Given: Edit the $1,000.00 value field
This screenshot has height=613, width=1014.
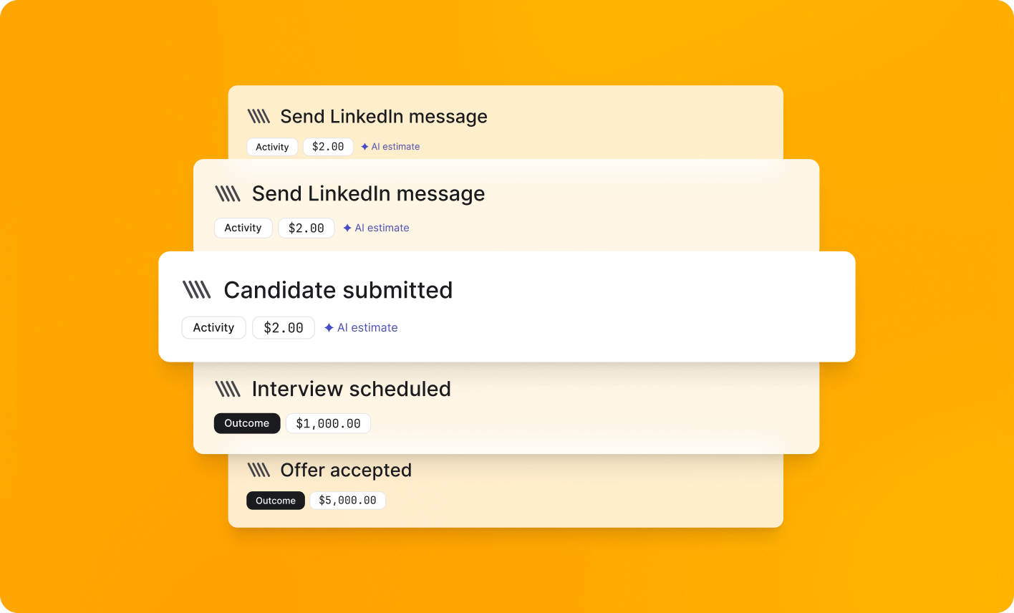Looking at the screenshot, I should pos(328,423).
